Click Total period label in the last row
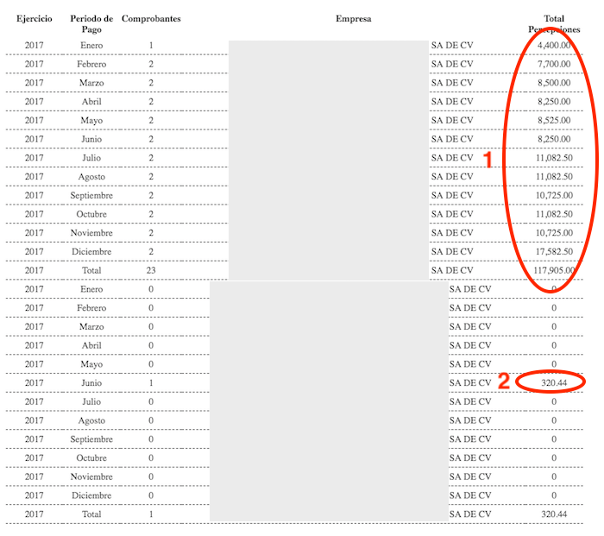The height and width of the screenshot is (536, 604). (91, 514)
